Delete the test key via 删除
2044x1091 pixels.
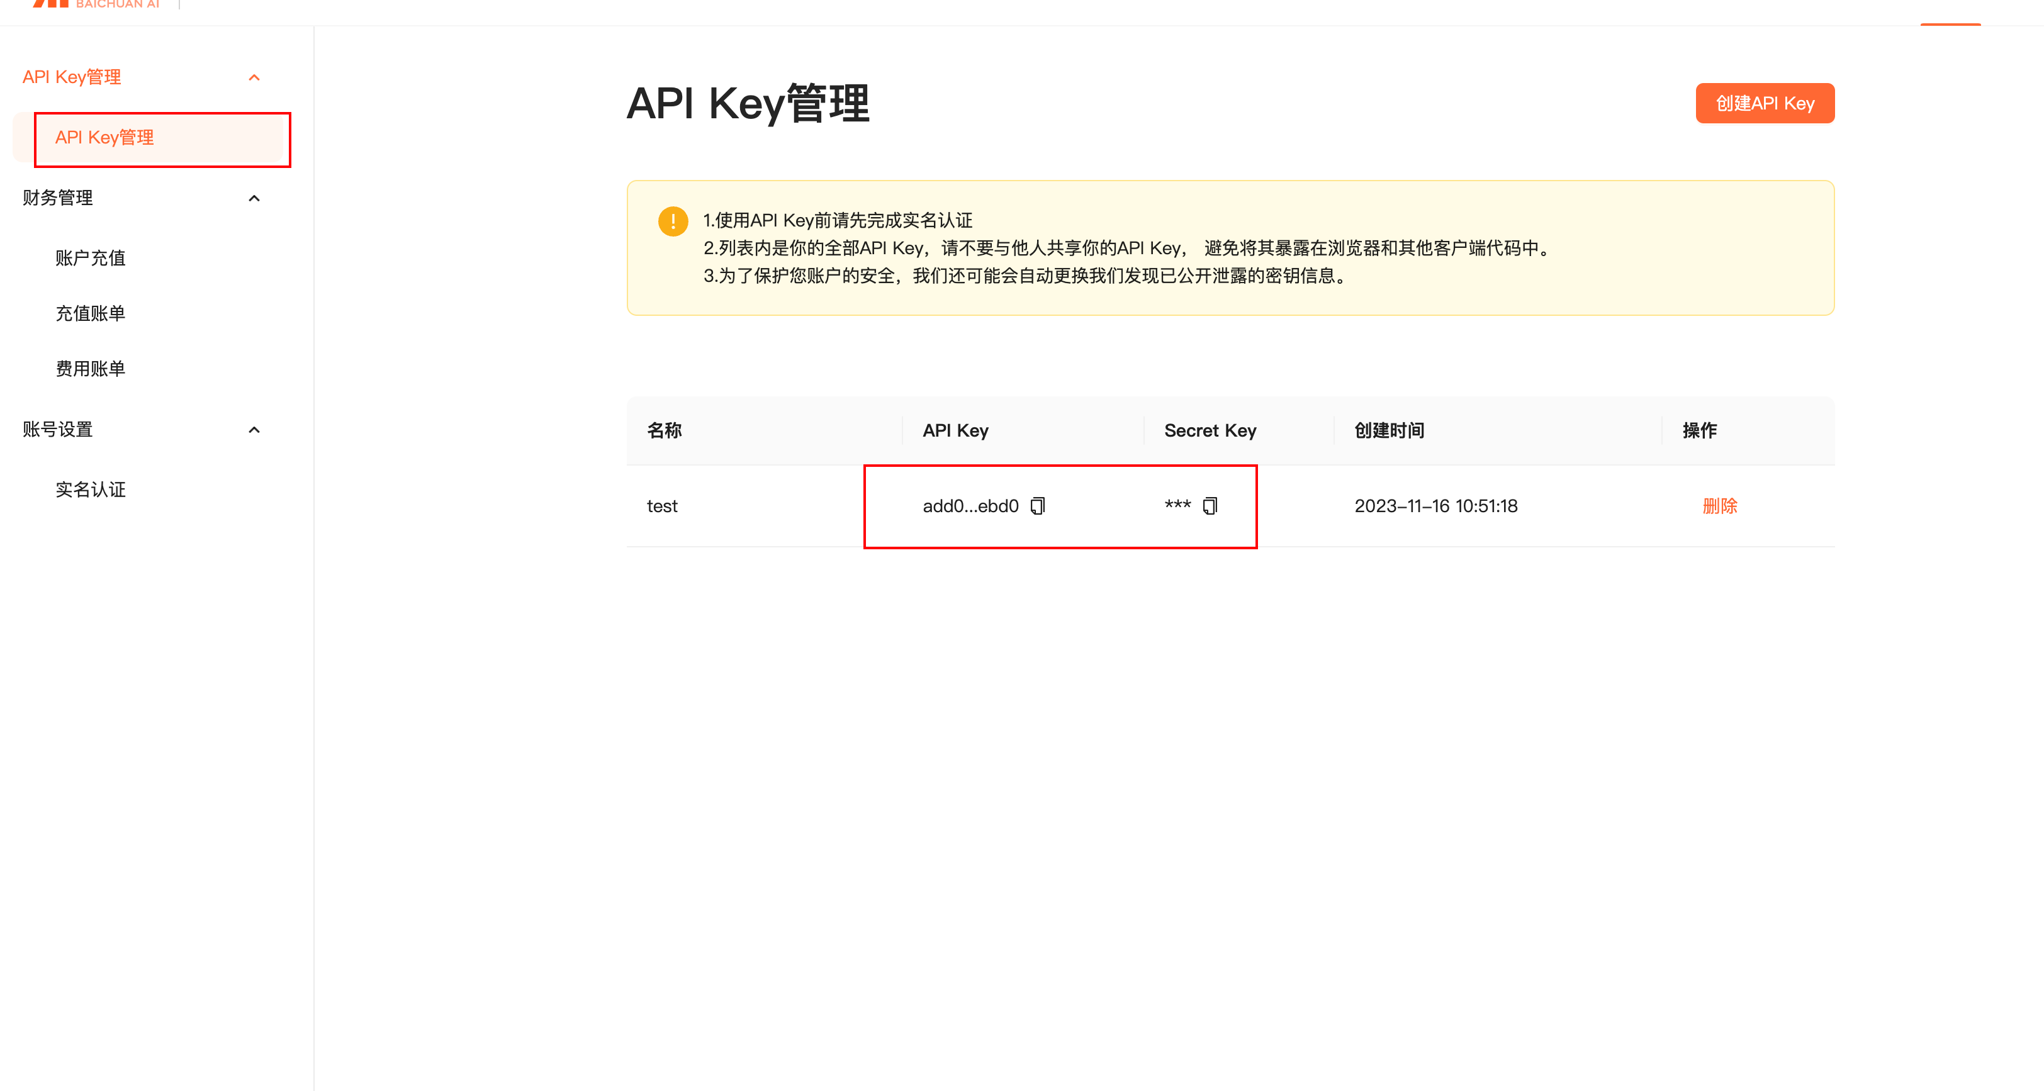[1719, 506]
